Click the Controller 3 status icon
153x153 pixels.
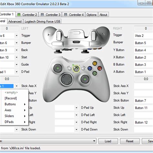click(42, 15)
